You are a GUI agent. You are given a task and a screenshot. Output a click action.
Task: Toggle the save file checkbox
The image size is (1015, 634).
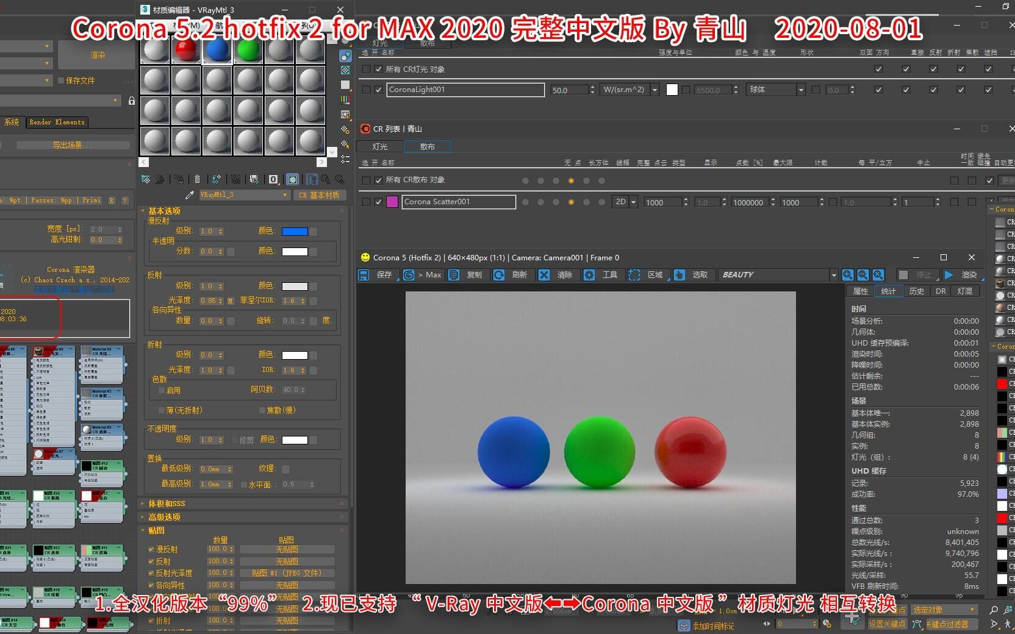61,80
